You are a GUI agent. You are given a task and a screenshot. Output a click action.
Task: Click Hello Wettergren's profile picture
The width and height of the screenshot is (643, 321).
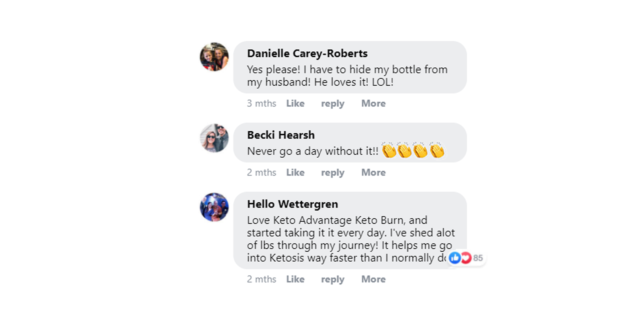coord(214,207)
